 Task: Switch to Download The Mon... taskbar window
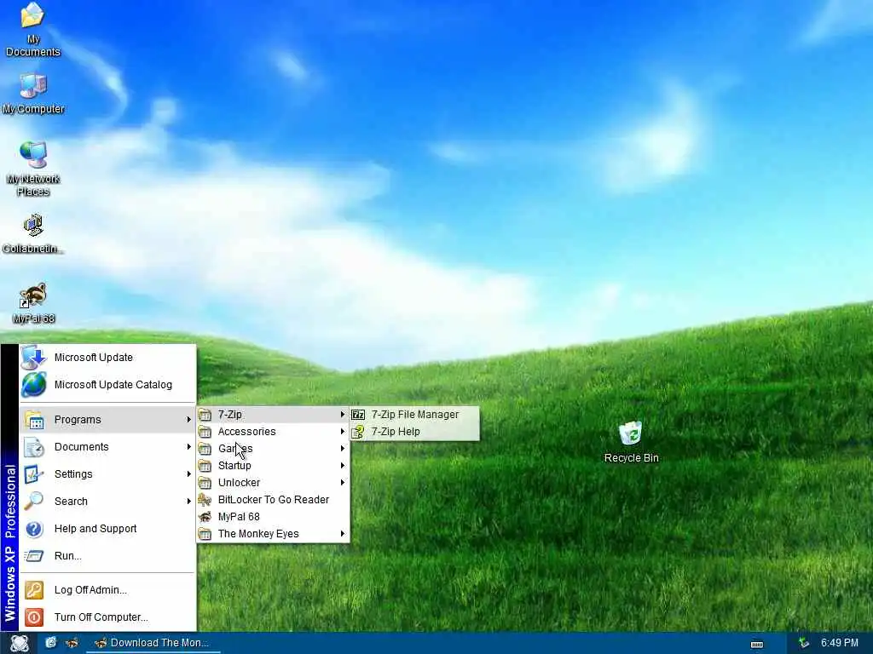pos(153,643)
